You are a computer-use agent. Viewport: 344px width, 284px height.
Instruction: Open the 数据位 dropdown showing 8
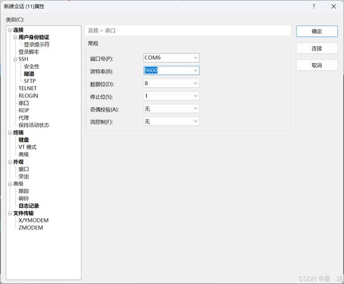click(195, 83)
